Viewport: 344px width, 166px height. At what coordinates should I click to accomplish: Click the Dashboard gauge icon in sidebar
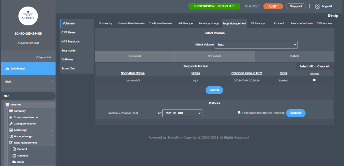7,69
